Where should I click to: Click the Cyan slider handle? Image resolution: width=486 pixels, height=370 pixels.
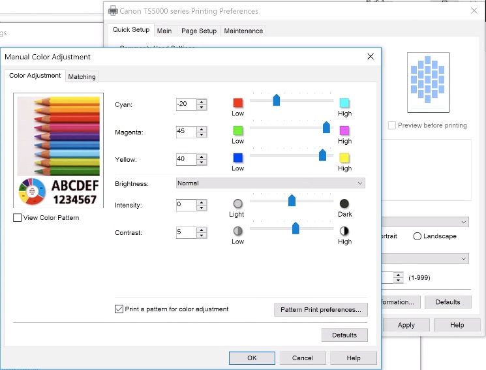coord(276,100)
